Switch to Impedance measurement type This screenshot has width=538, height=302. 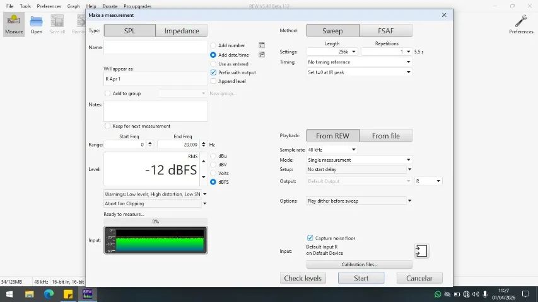point(182,31)
